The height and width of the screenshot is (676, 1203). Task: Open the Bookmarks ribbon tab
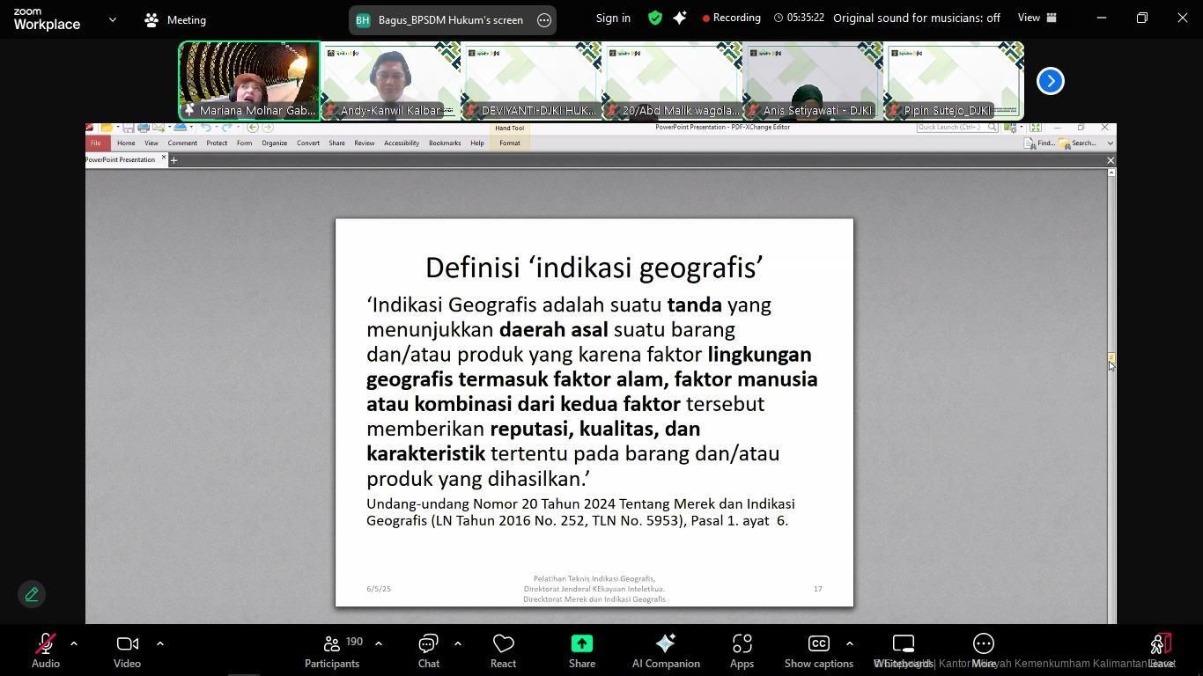[444, 143]
